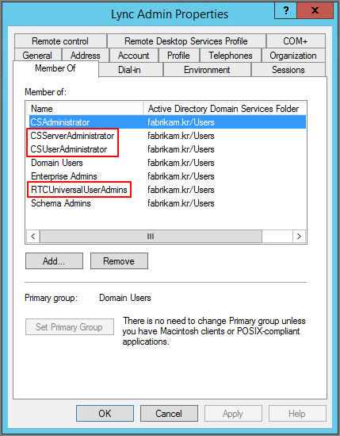Select the Member Of tab
Viewport: 340px width, 436px height.
pos(55,68)
